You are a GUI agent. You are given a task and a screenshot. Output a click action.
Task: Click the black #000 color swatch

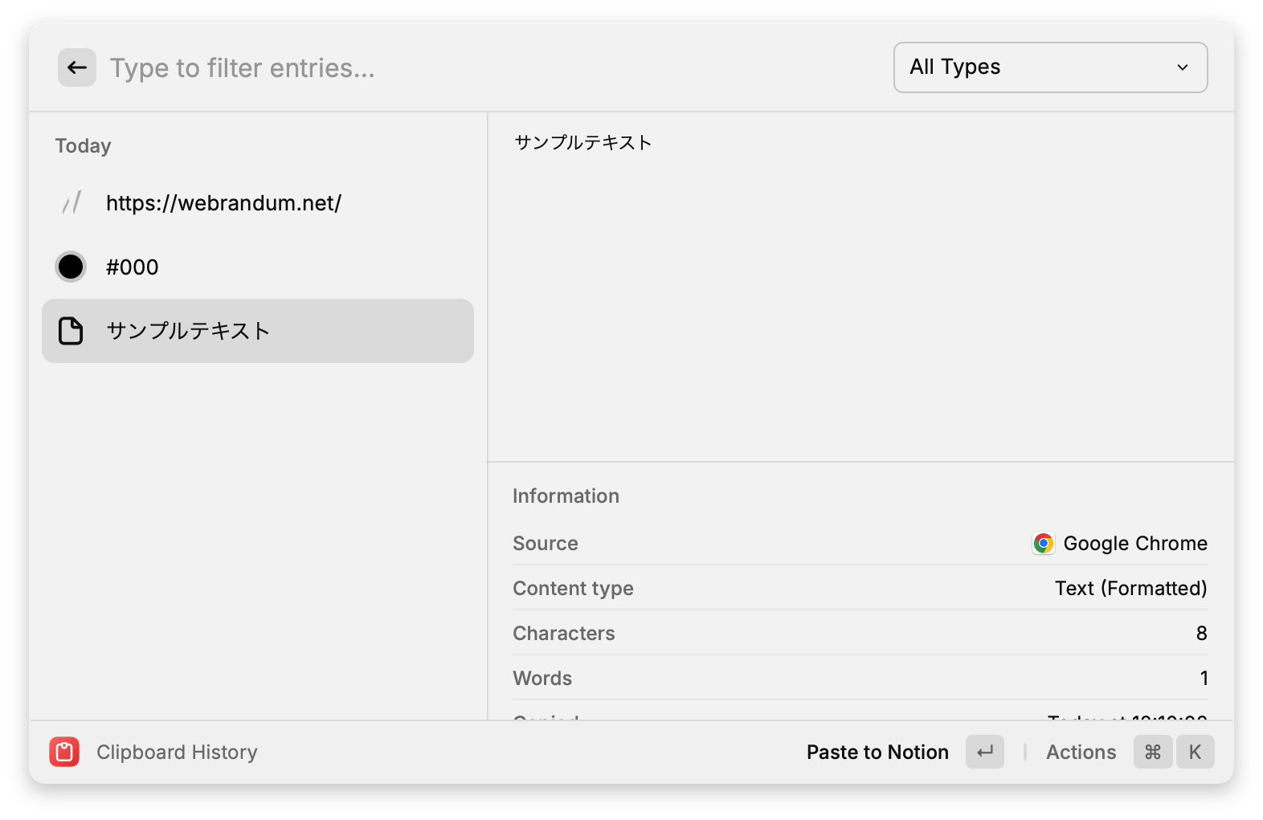tap(71, 267)
